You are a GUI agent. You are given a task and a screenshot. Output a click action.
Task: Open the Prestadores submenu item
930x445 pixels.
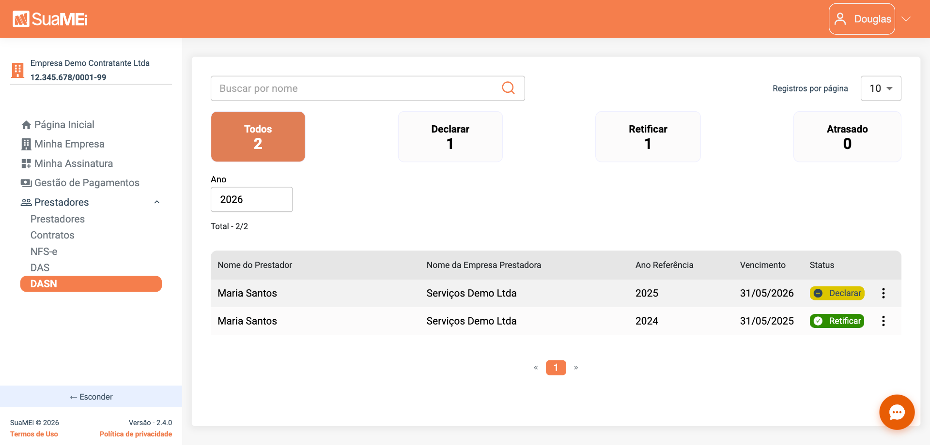click(58, 219)
